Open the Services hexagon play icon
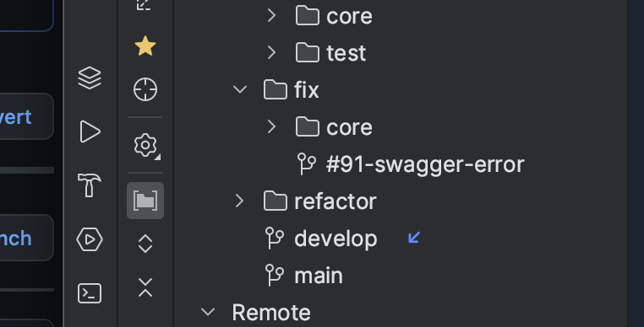This screenshot has height=327, width=644. click(90, 239)
